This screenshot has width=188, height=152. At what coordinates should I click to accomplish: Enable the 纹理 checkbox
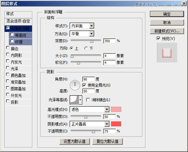pyautogui.click(x=12, y=41)
